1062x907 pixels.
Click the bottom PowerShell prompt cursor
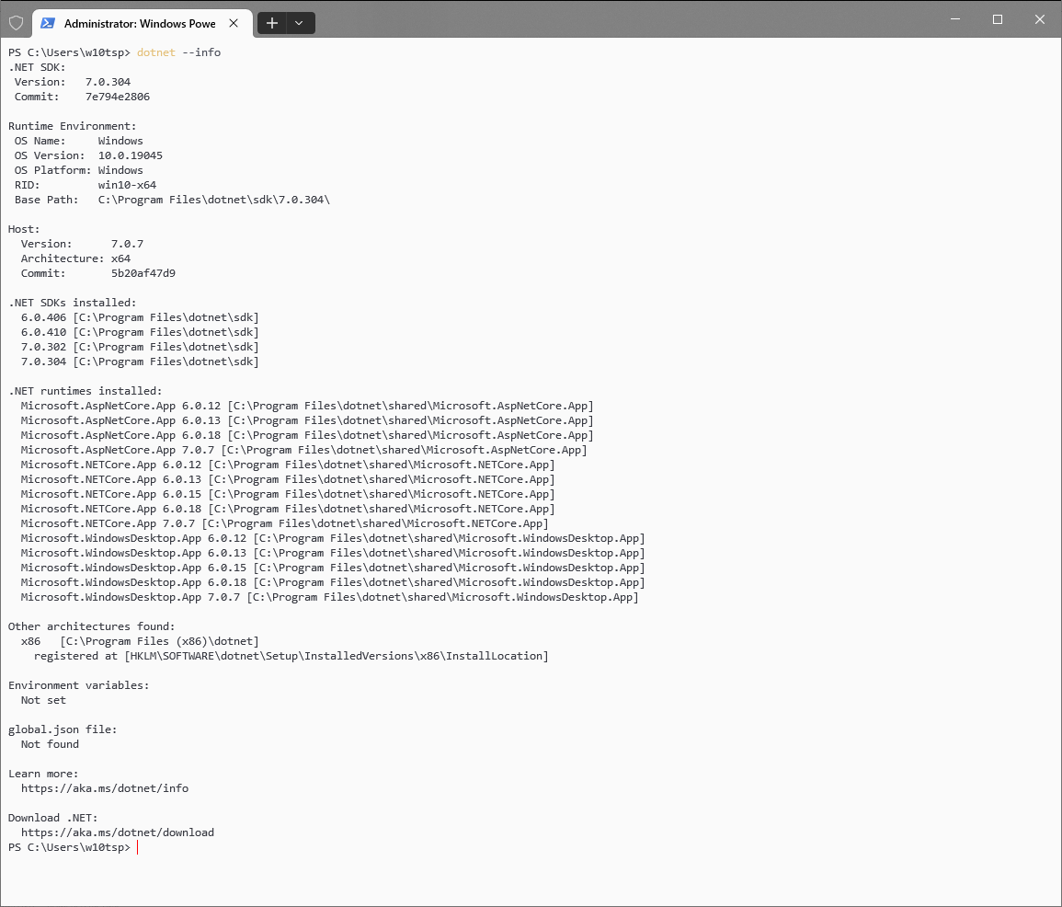pos(138,847)
